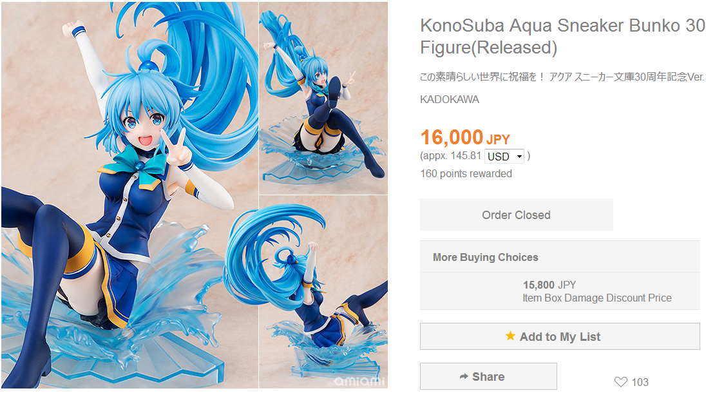Click the heart icon to like the figure
706x393 pixels.
tap(620, 382)
